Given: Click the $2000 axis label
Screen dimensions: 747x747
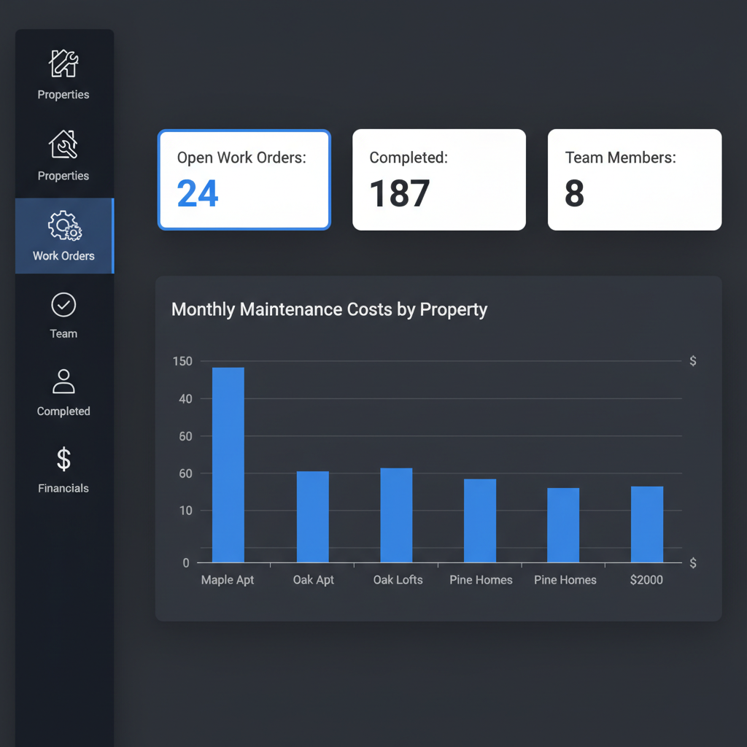Looking at the screenshot, I should coord(646,580).
